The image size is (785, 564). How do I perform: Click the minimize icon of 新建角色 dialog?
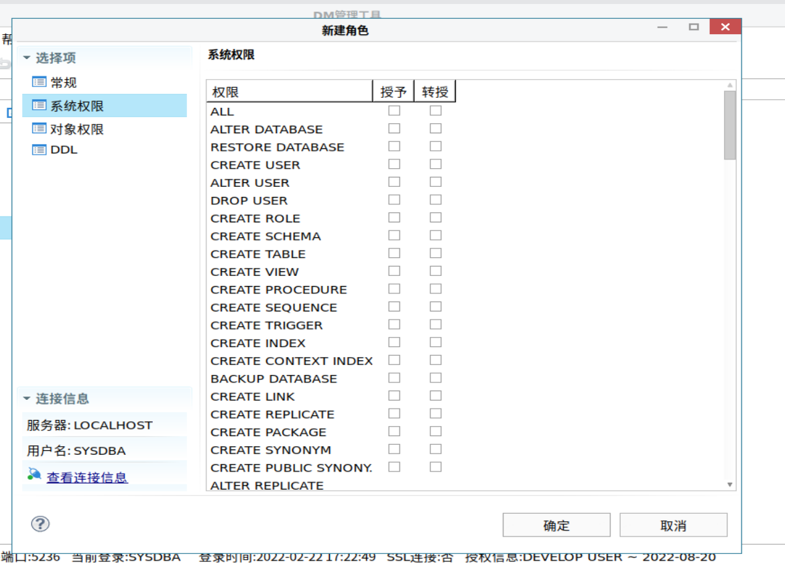pos(662,26)
